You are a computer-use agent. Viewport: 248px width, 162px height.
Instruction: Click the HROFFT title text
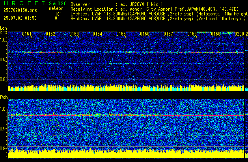coord(24,3)
